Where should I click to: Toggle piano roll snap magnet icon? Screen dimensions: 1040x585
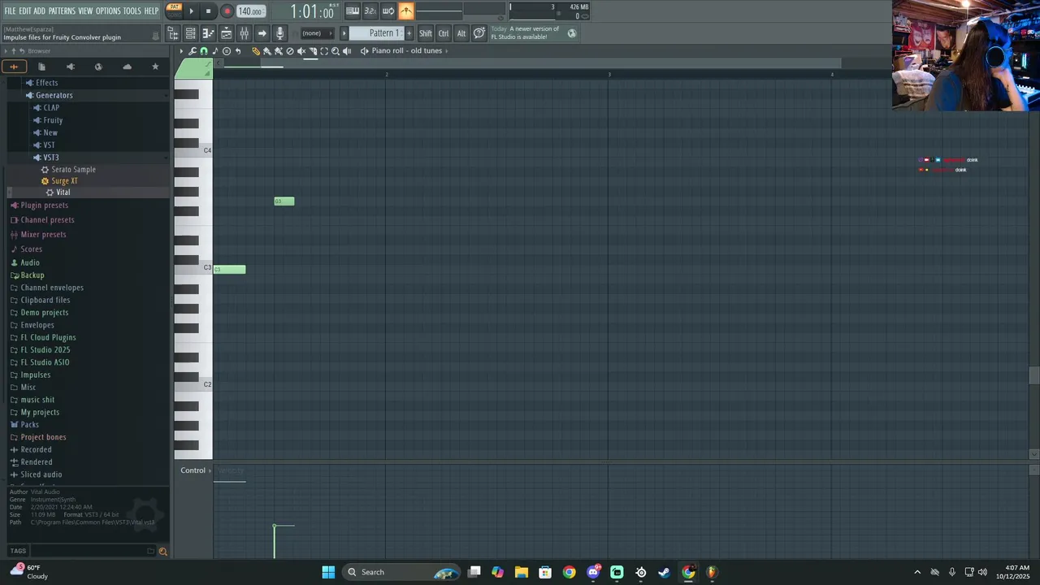(204, 50)
